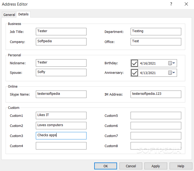
Task: Uncheck the Anniversary date checkbox
Action: [135, 73]
